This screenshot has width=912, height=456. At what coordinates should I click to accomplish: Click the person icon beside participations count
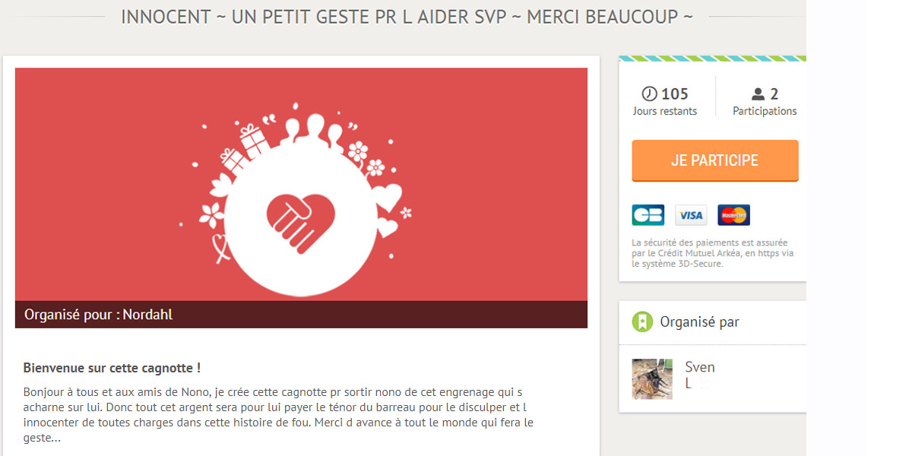tap(758, 94)
